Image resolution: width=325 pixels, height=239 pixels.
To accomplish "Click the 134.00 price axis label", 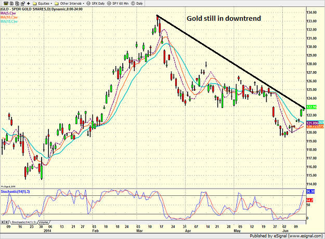I will (x=311, y=12).
